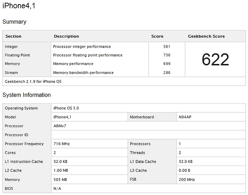Click the Cores label

coord(10,153)
